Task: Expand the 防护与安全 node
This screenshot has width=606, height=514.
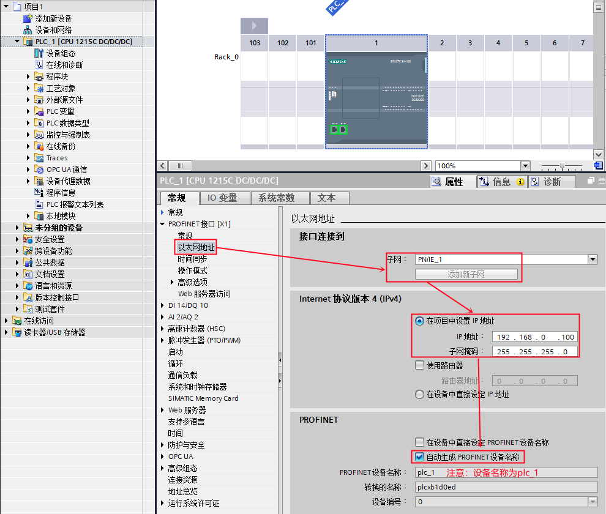Action: coord(162,445)
